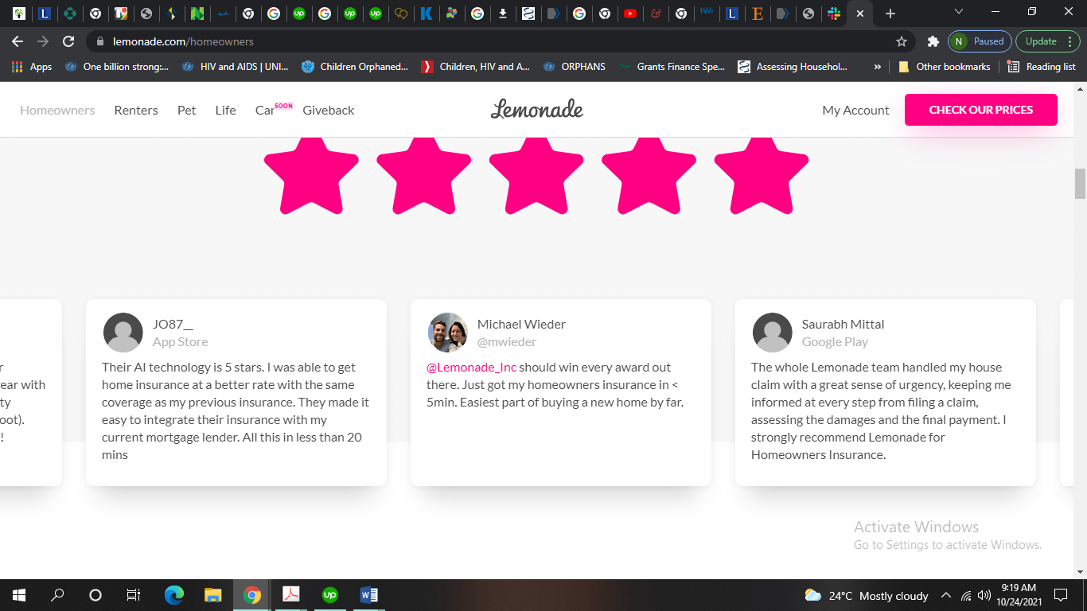The height and width of the screenshot is (611, 1087).
Task: Open the Apps bookmarks shortcut
Action: (x=32, y=67)
